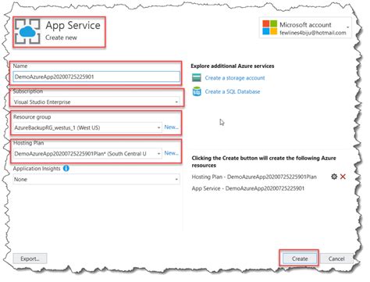The height and width of the screenshot is (282, 370).
Task: Open Create a SQL Database link
Action: tap(233, 91)
